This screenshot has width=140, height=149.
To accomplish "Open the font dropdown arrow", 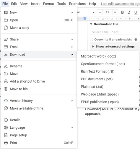I will [x=94, y=12].
